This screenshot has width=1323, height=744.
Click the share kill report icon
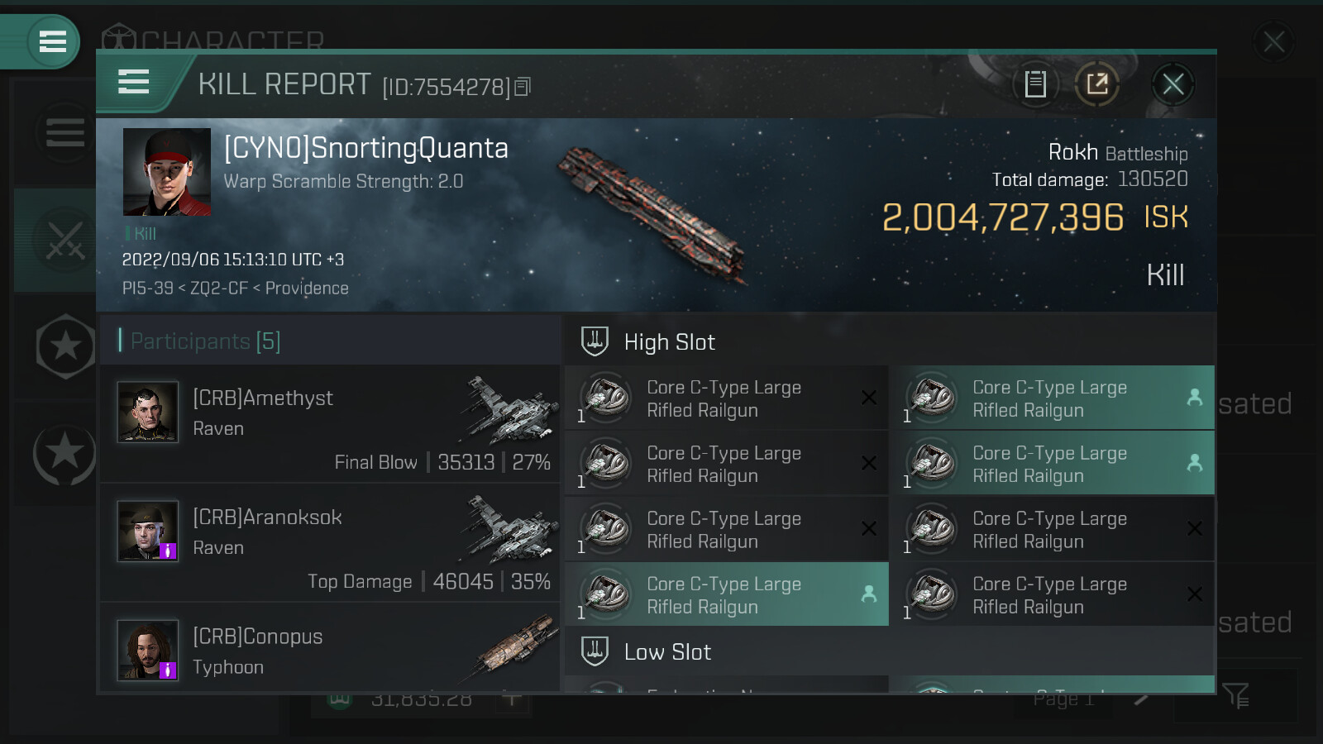click(x=1097, y=84)
